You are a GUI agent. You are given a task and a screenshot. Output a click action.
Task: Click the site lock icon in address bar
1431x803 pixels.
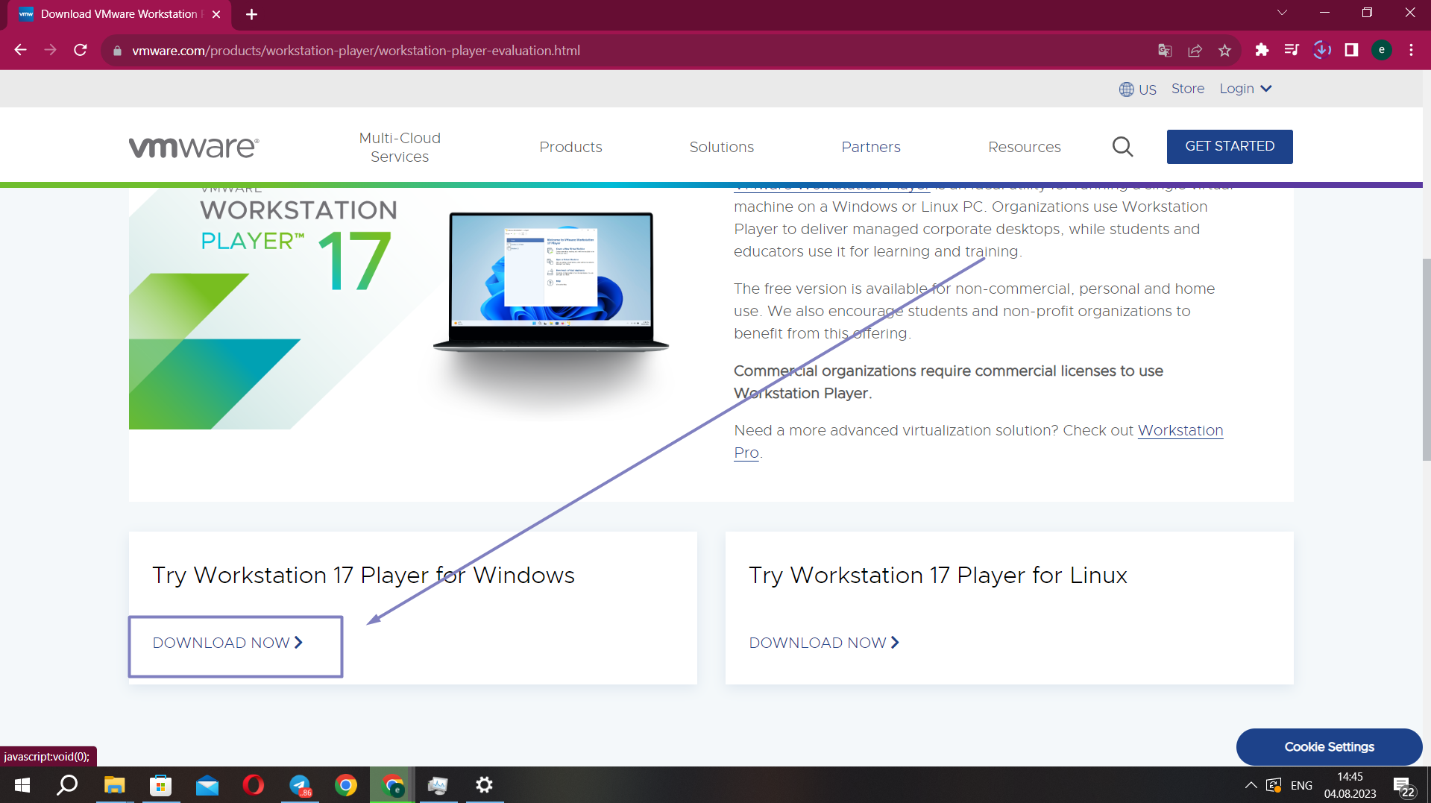pos(116,51)
